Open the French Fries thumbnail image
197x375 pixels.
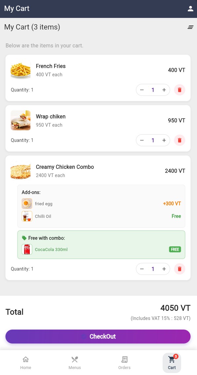tap(20, 70)
